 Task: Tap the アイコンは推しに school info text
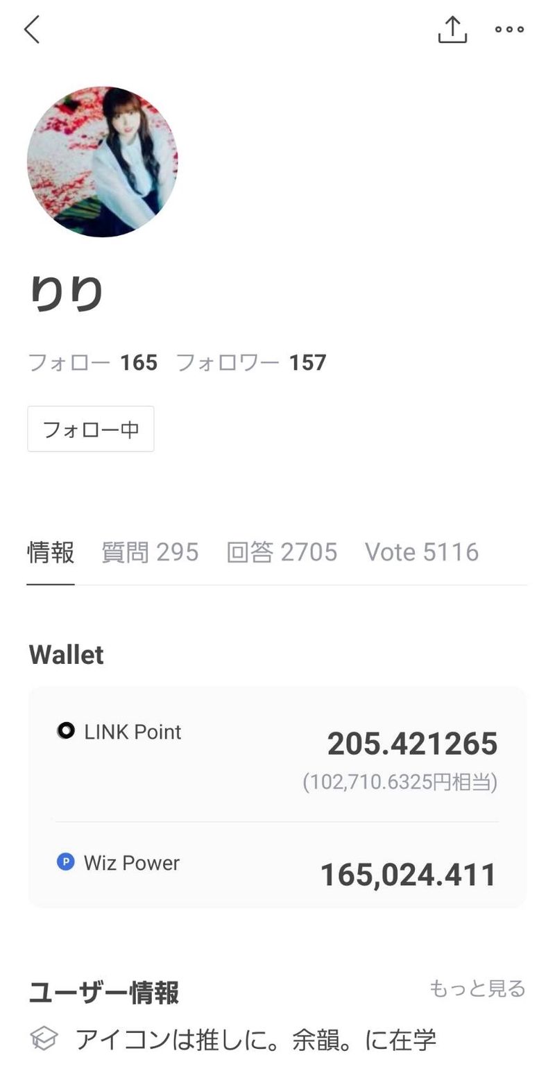[255, 1039]
